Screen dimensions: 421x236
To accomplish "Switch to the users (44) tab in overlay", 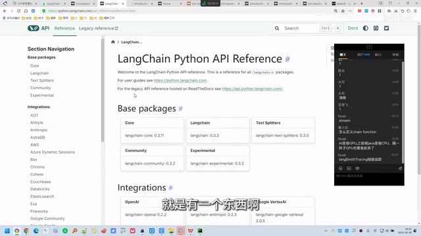I will pyautogui.click(x=363, y=54).
